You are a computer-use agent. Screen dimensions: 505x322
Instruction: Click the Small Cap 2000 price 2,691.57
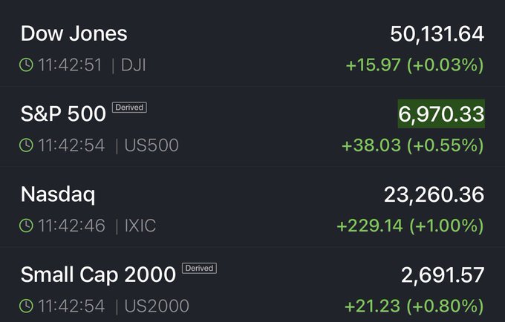pyautogui.click(x=443, y=275)
